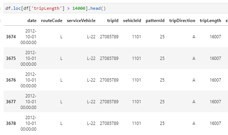The height and width of the screenshot is (135, 228).
Task: Click tripDirection 'A' in row 3677
Action: click(194, 102)
